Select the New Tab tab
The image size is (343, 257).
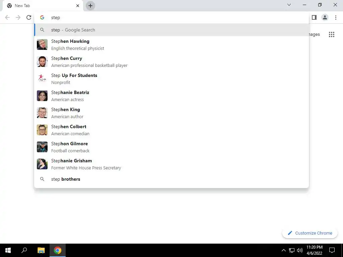tap(43, 6)
